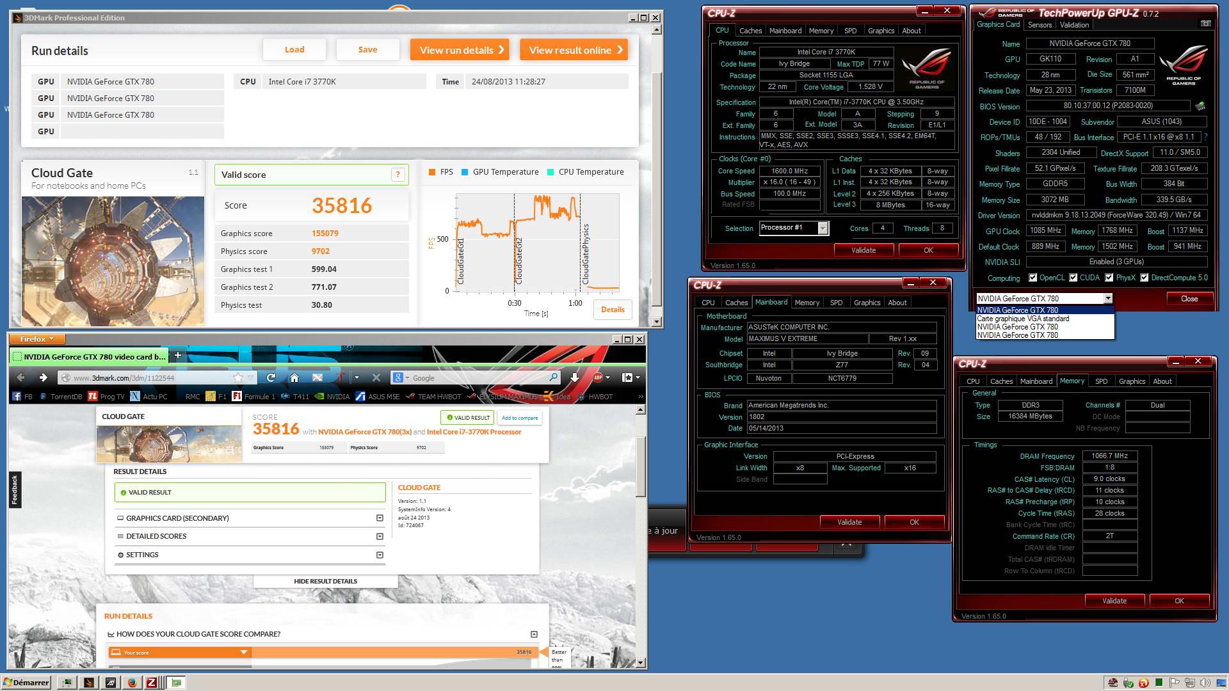
Task: Open the Graphics tab in Mainboard CPU-Z window
Action: point(867,303)
